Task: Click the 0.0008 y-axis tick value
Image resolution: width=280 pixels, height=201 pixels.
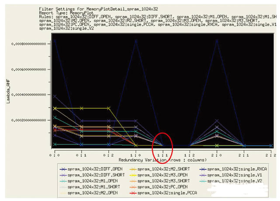Action: pos(29,44)
